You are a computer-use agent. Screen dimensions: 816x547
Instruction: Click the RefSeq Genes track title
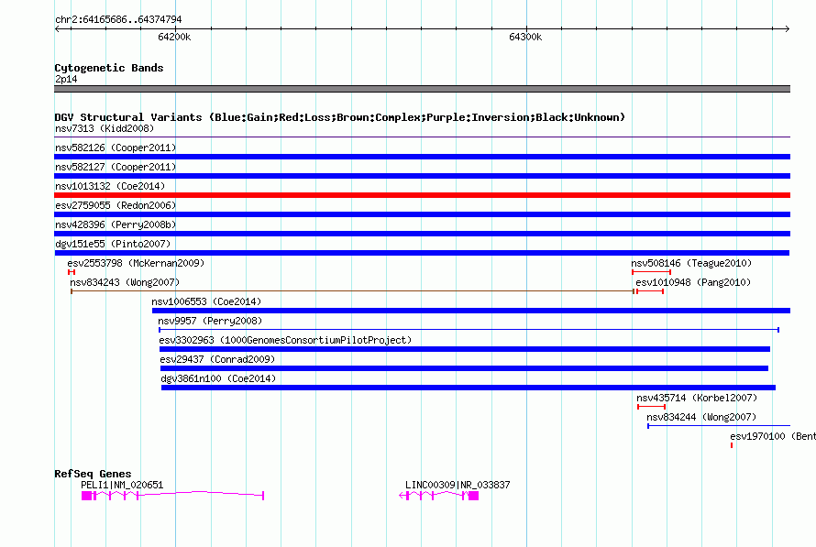coord(93,474)
